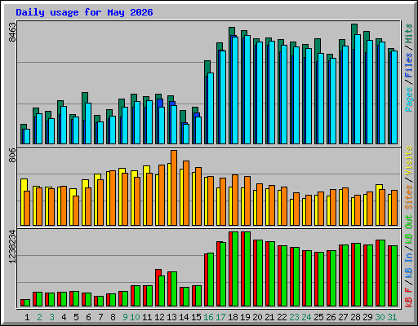Click the "Daily usage for May 2026" title
The image size is (418, 326).
(84, 12)
